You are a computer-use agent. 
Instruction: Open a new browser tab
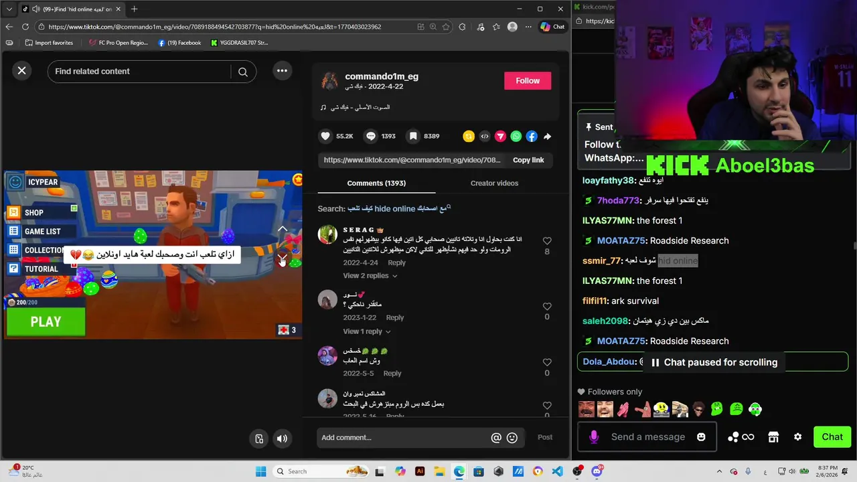(134, 9)
